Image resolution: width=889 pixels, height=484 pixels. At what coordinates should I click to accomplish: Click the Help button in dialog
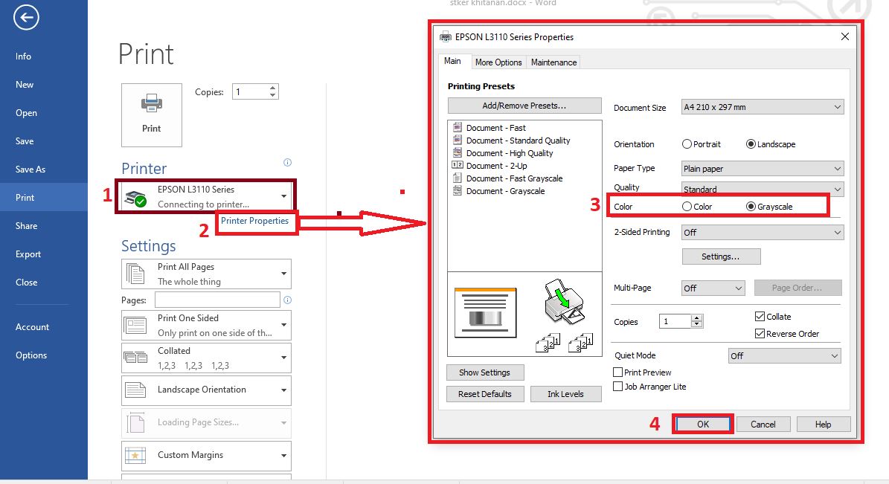point(824,424)
